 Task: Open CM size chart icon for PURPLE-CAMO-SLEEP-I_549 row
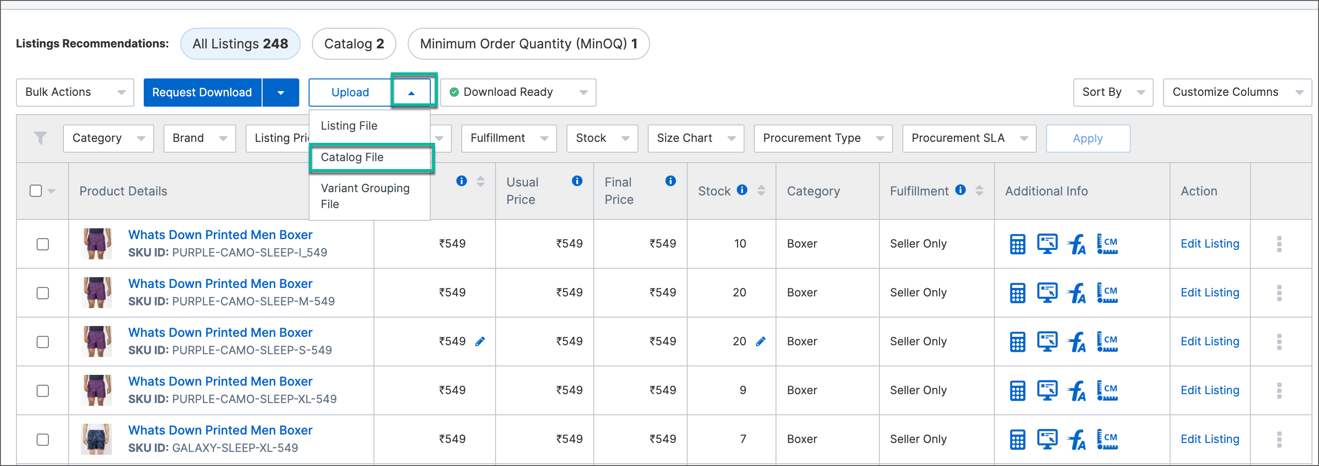(x=1107, y=244)
